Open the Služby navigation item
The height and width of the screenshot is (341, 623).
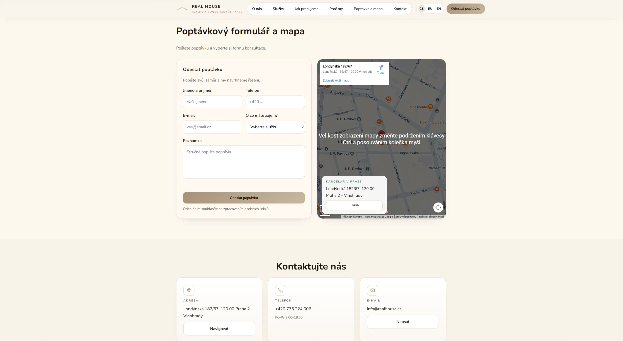point(278,9)
